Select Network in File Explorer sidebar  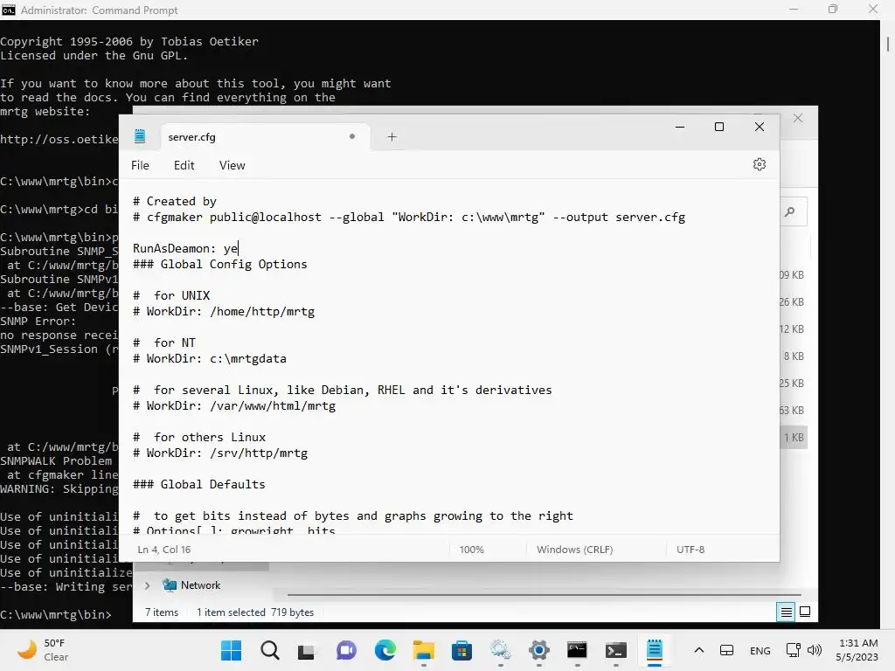[200, 585]
